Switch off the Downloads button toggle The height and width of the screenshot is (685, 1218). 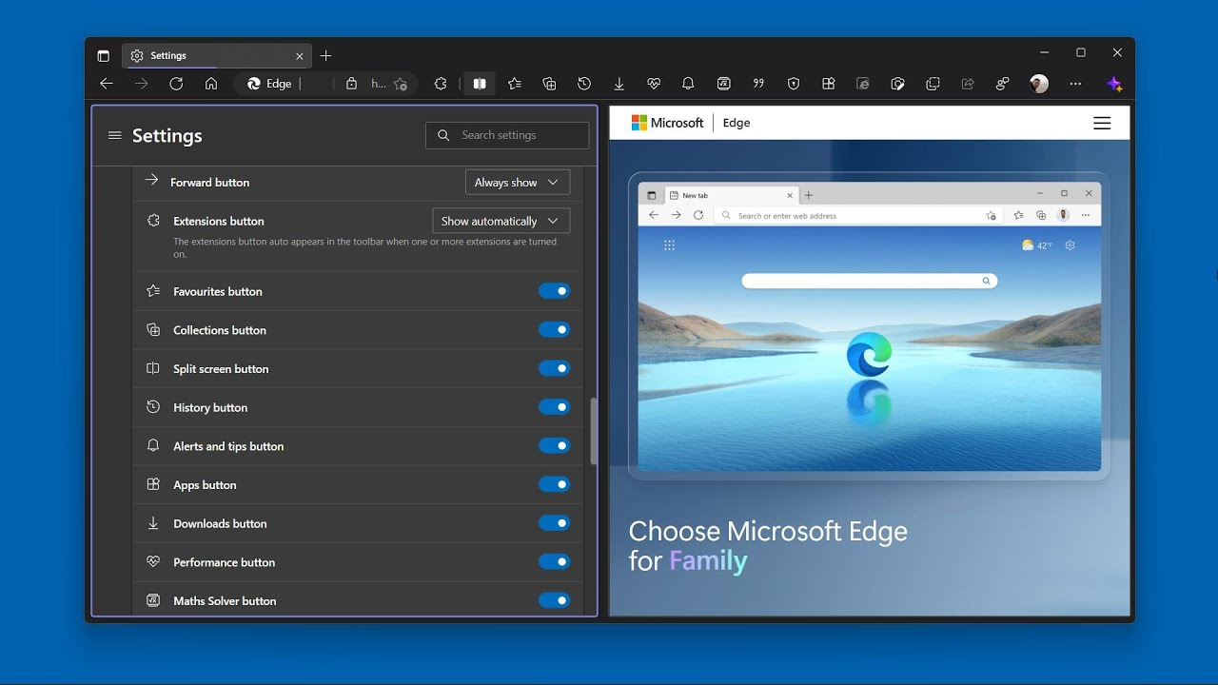554,523
